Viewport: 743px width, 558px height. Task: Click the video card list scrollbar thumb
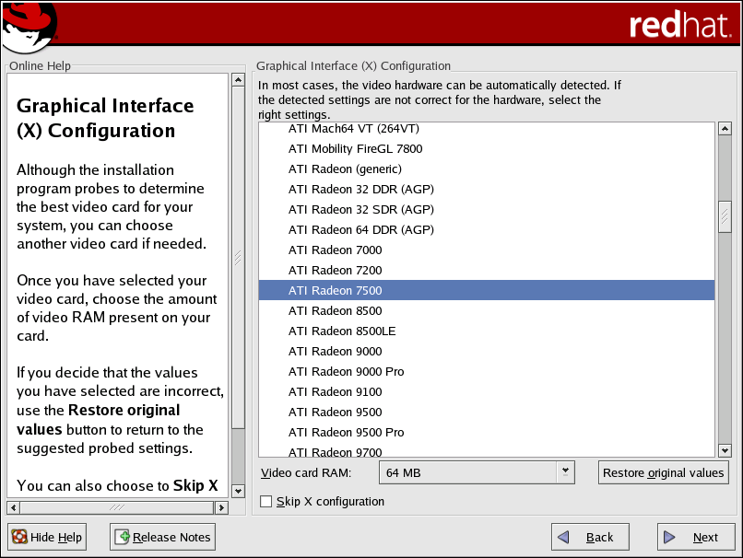click(x=724, y=216)
